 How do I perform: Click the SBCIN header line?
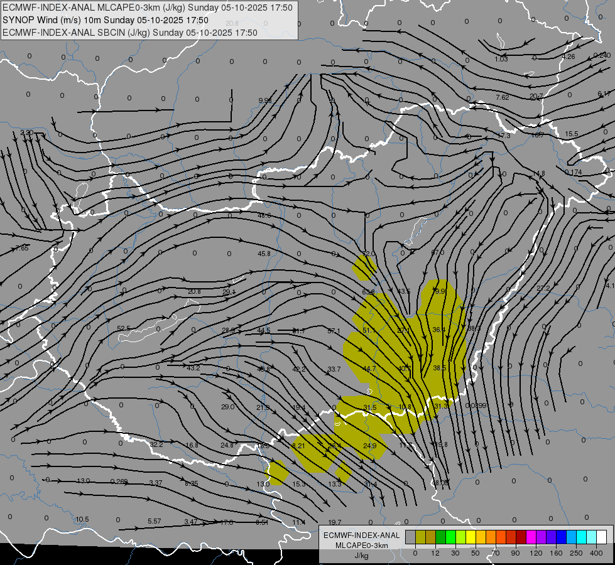(x=130, y=33)
